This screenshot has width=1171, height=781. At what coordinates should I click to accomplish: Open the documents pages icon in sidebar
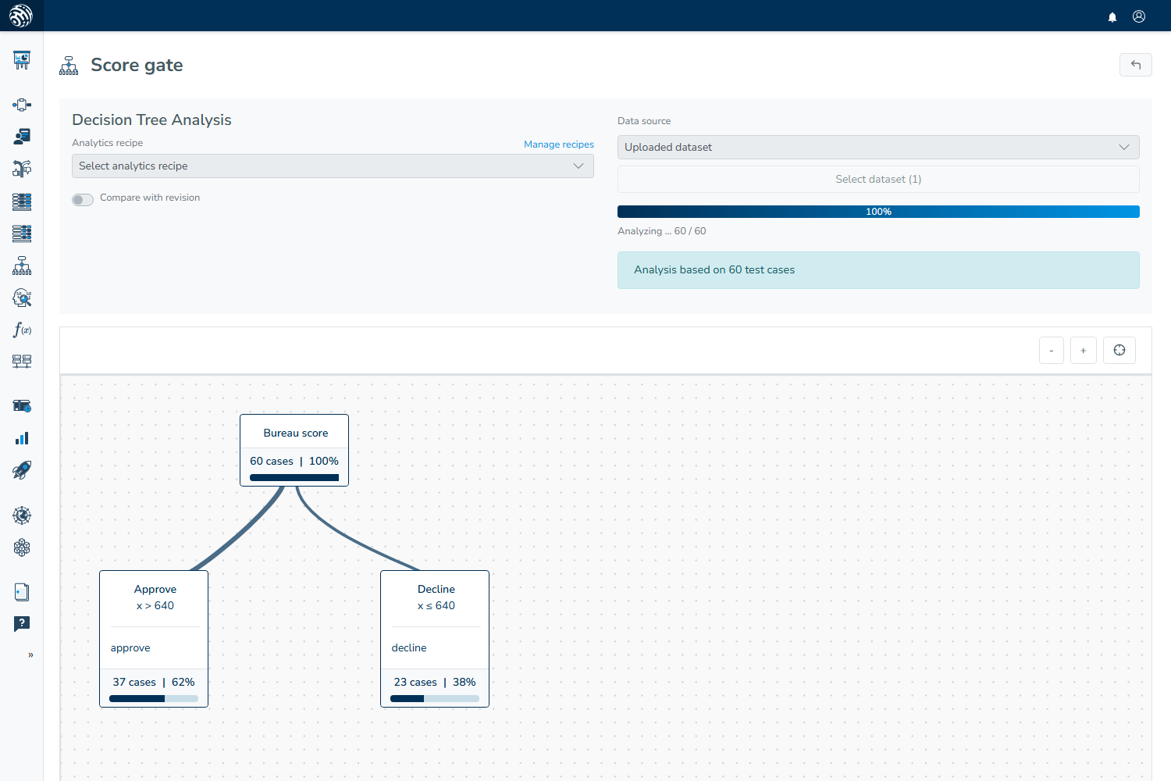click(22, 592)
